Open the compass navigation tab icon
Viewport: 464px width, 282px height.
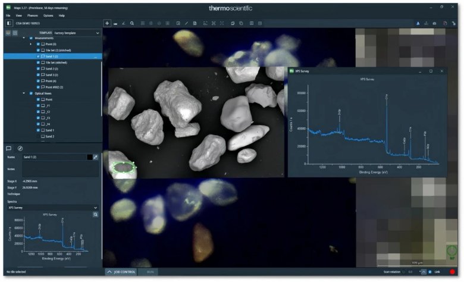(x=20, y=148)
